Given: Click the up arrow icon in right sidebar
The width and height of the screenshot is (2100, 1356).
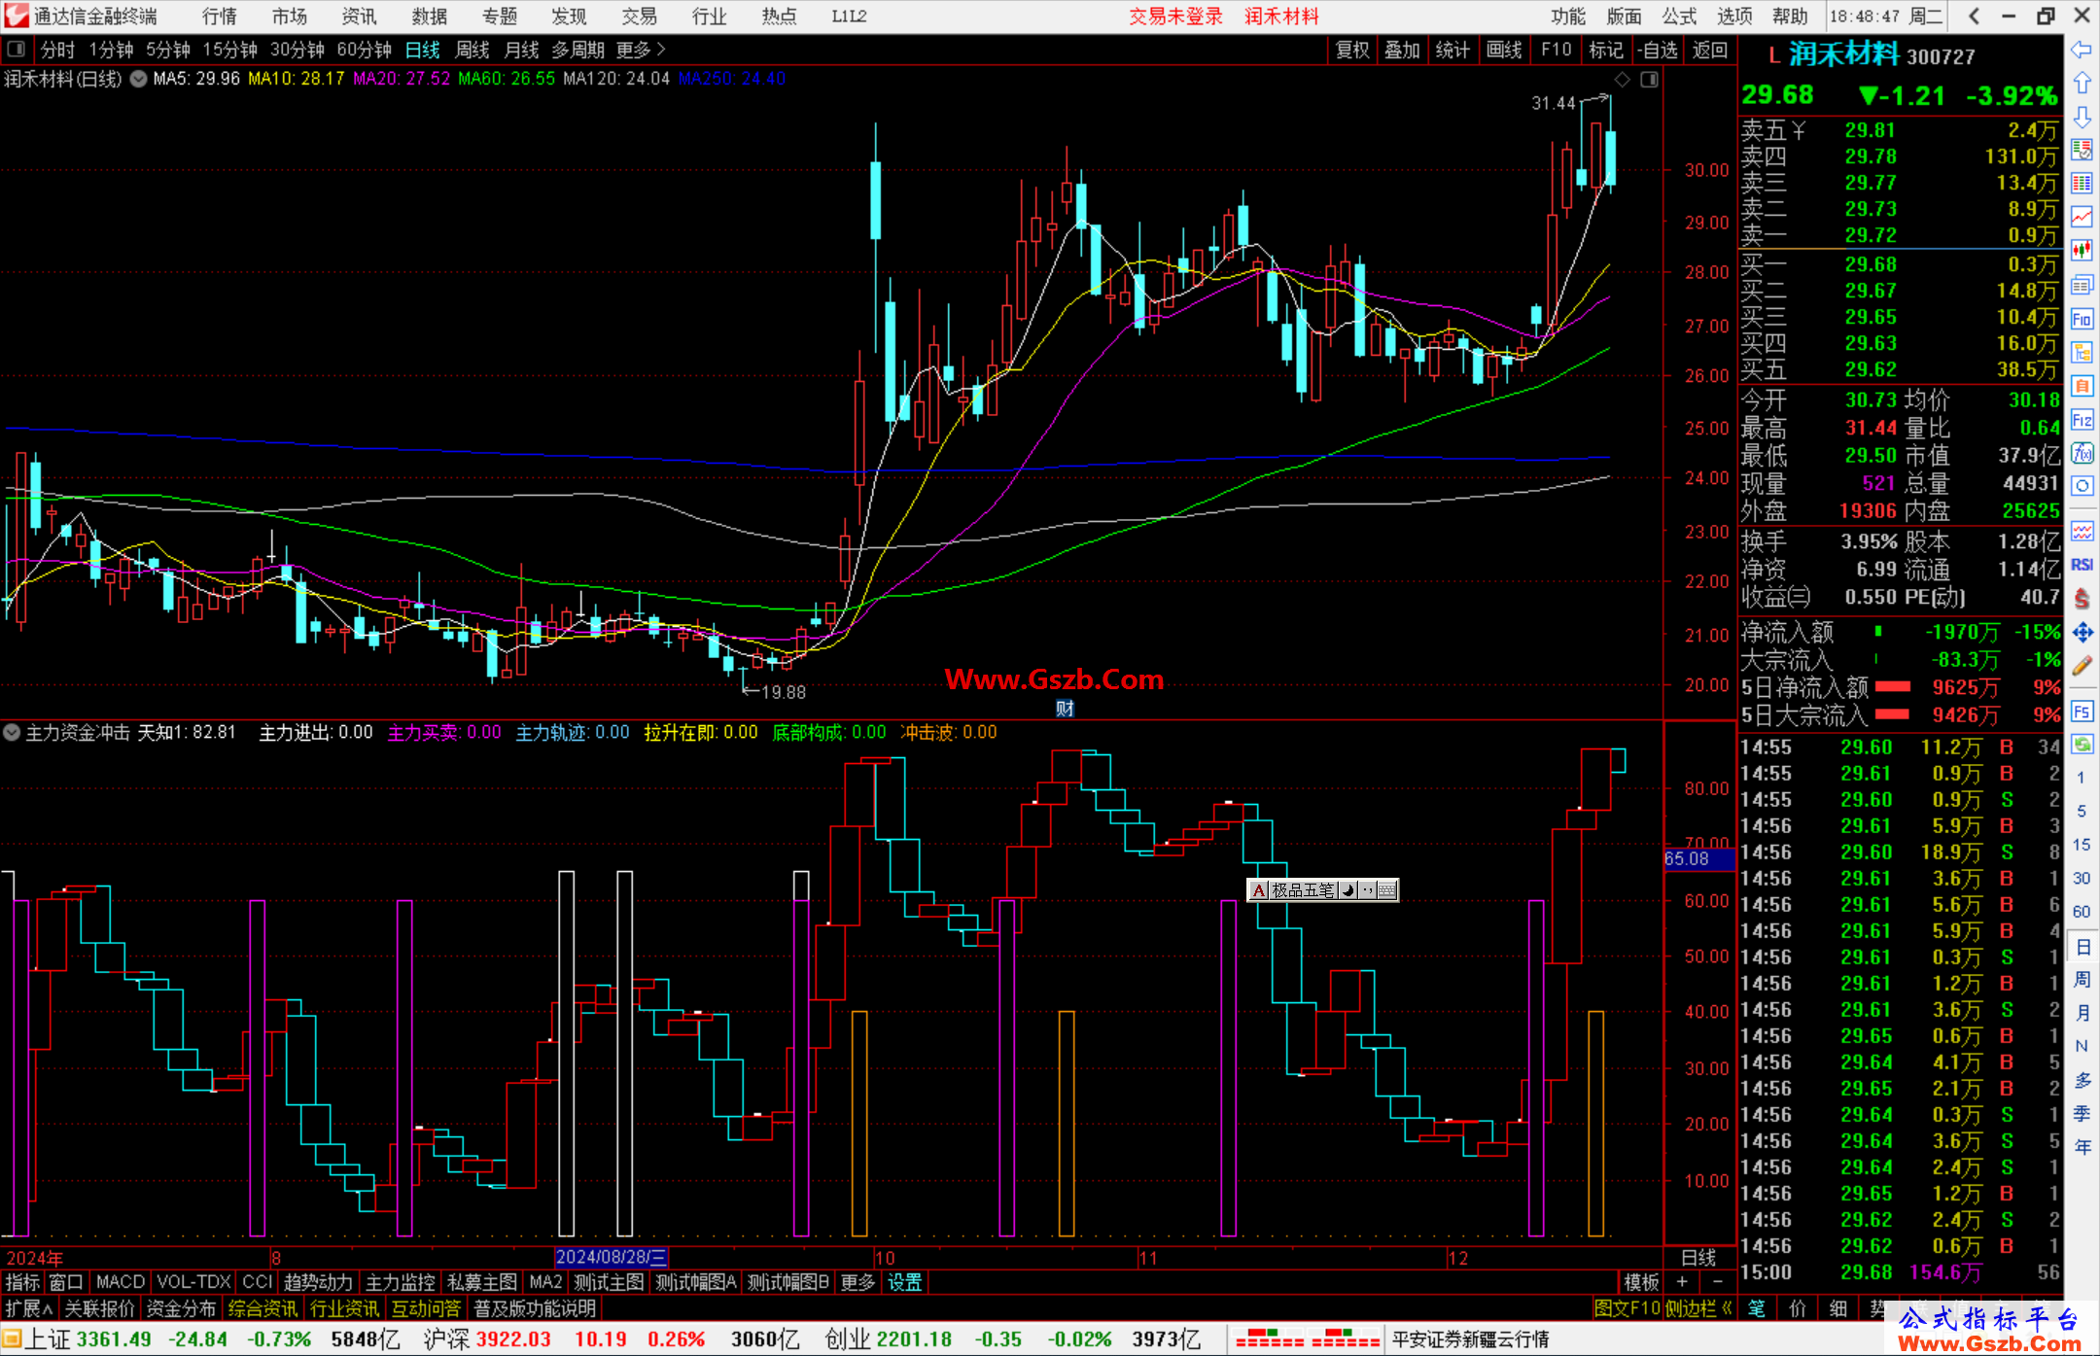Looking at the screenshot, I should coord(2082,83).
